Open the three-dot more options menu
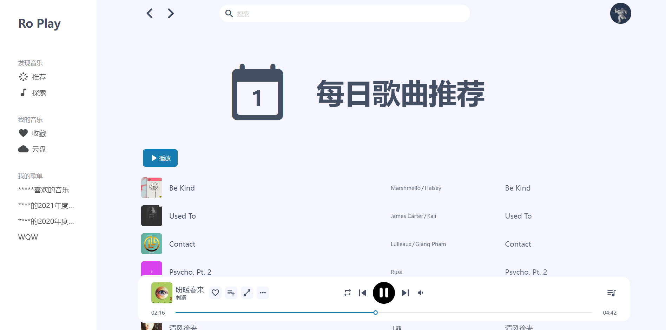 [263, 293]
